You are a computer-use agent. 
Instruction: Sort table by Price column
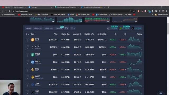coord(56,34)
